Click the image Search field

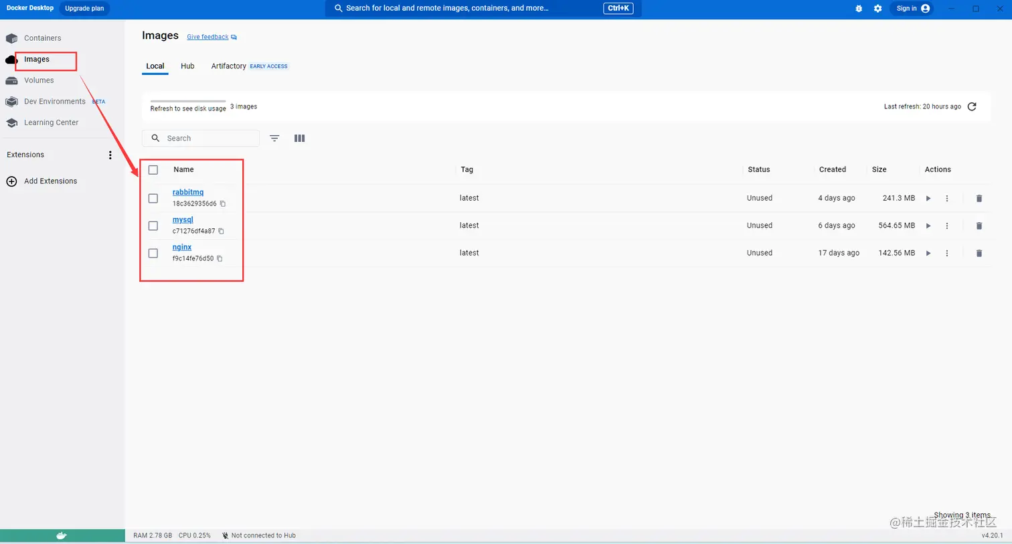click(x=201, y=139)
